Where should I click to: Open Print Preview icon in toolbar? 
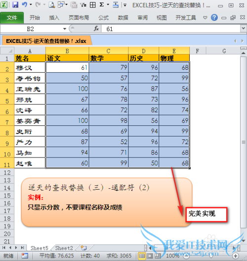(52, 4)
